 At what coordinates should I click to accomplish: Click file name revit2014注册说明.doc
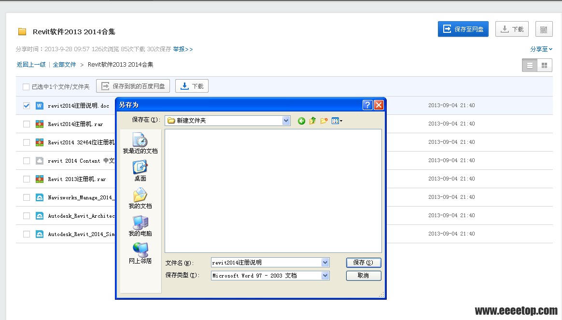pyautogui.click(x=79, y=106)
